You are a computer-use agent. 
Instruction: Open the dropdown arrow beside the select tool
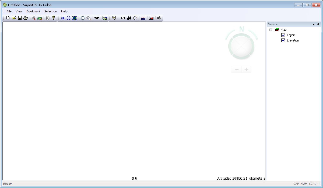[x=119, y=18]
